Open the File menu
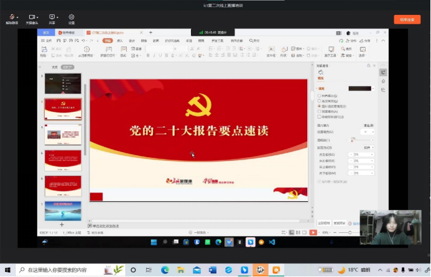Screen dimensions: 431x277 click(x=47, y=40)
